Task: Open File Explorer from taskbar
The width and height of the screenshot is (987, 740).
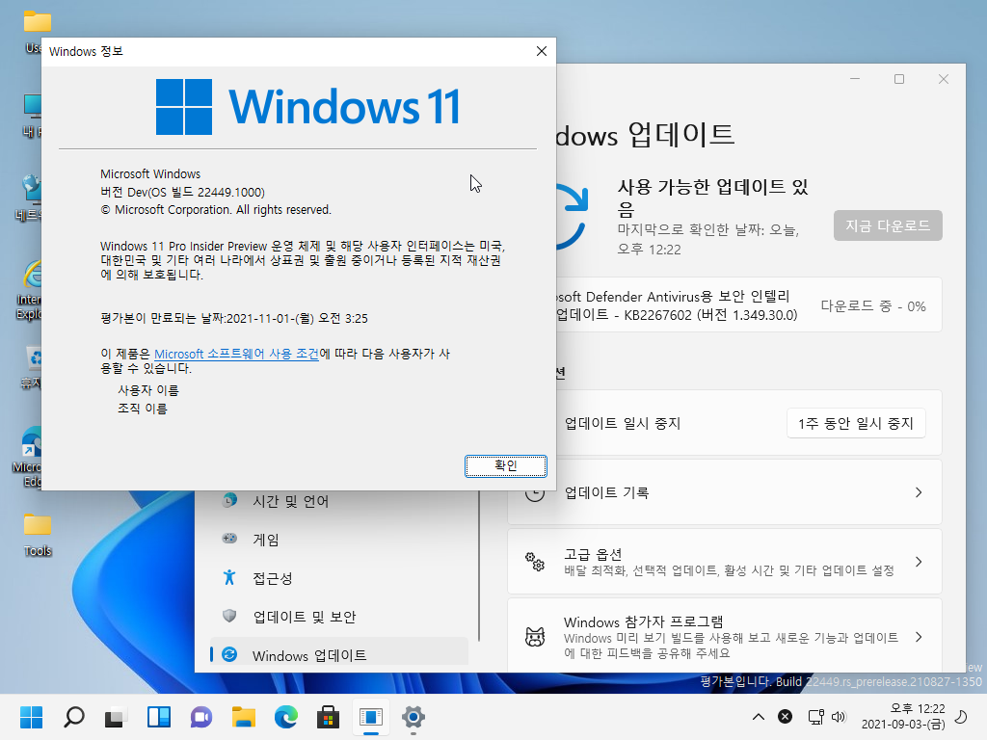Action: (x=244, y=717)
